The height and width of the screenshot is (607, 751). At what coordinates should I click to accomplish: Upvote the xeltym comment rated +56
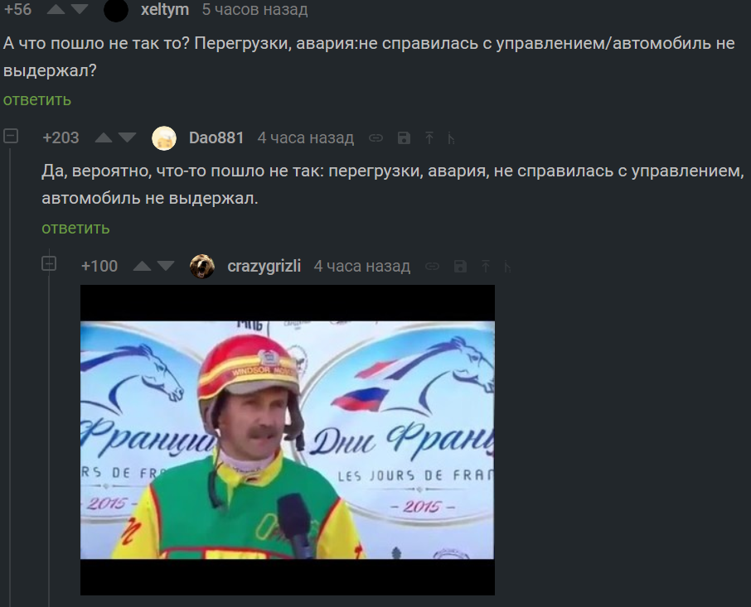coord(56,9)
